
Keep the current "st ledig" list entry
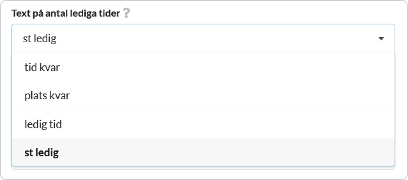coord(203,153)
